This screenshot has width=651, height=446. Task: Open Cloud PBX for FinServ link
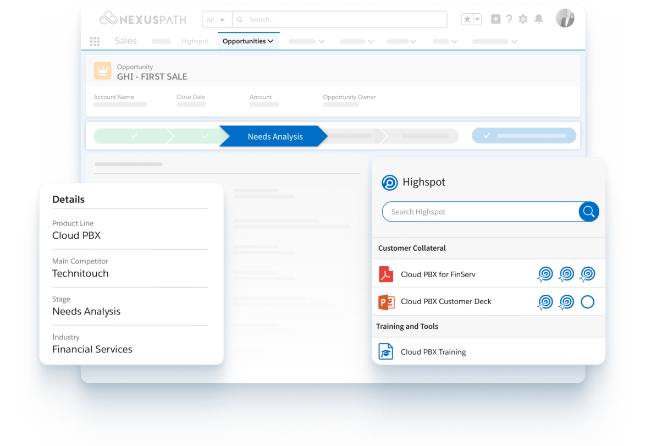438,274
